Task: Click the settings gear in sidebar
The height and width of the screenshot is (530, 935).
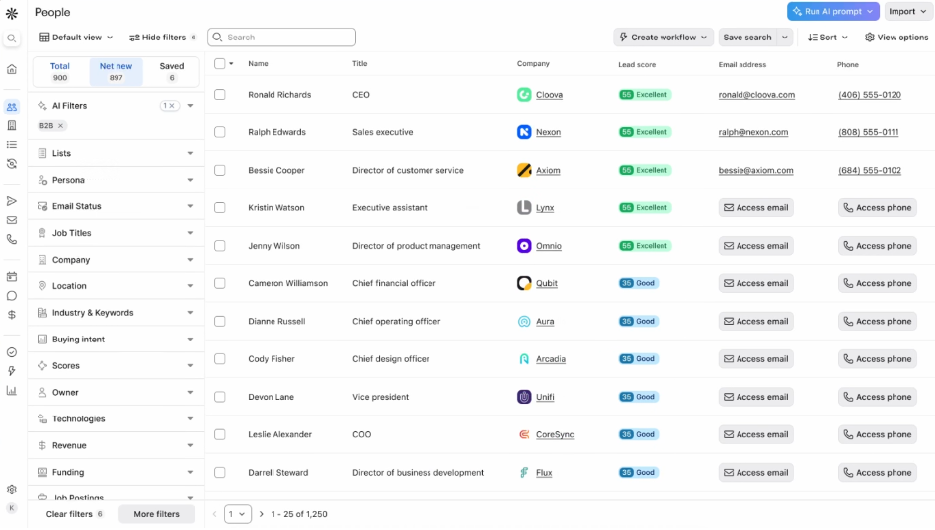Action: click(x=12, y=490)
